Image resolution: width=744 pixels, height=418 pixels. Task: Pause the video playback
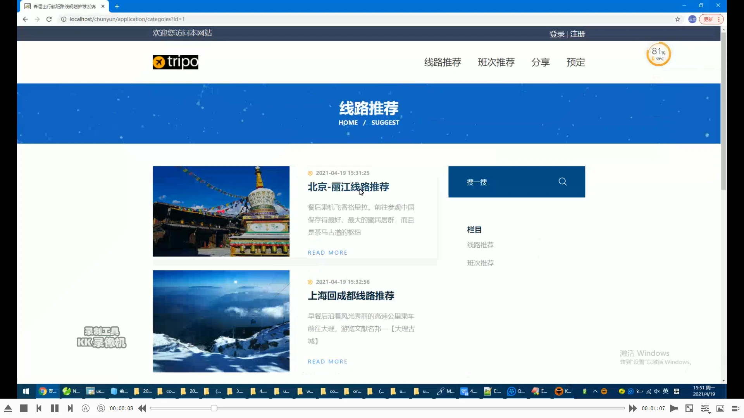click(x=55, y=408)
